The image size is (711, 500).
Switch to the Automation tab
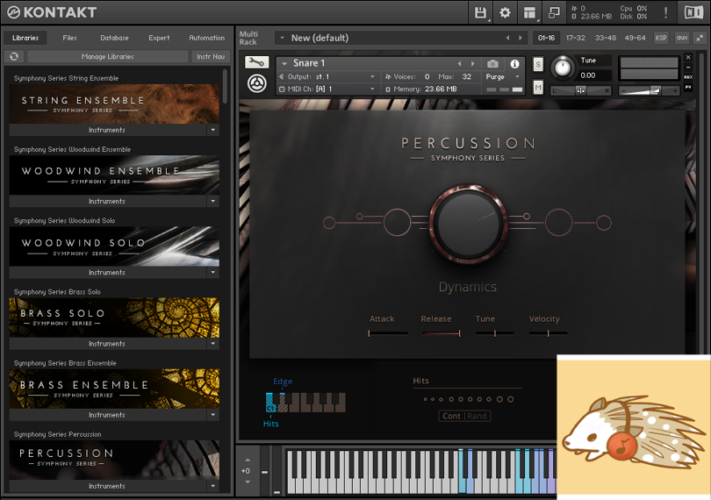207,38
